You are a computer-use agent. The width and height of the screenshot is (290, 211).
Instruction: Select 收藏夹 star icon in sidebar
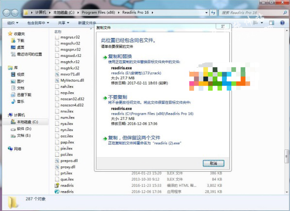10,33
